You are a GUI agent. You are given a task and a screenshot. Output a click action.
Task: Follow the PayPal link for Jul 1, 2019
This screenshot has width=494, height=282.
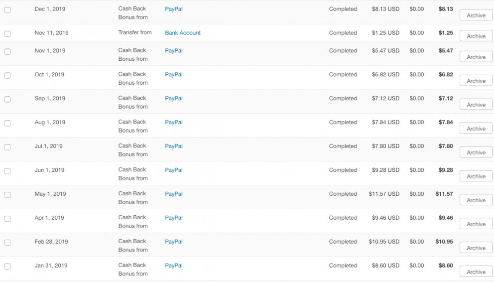point(174,146)
